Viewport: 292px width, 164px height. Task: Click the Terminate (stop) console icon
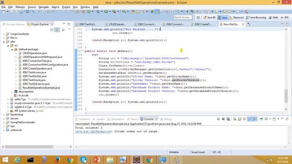click(218, 119)
